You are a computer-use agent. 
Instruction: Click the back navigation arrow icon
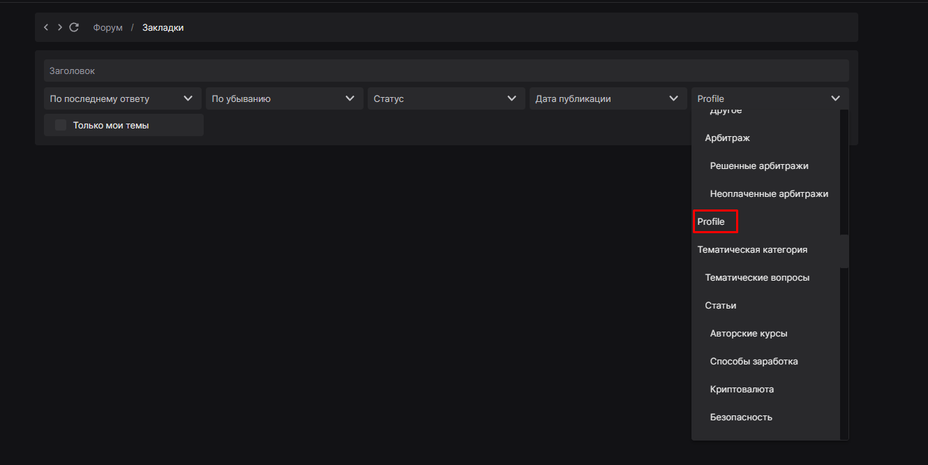point(46,27)
